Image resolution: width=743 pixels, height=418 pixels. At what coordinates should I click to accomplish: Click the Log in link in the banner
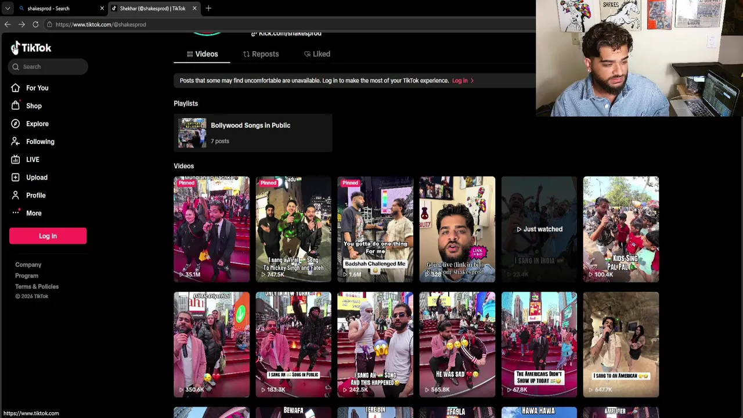coord(460,81)
